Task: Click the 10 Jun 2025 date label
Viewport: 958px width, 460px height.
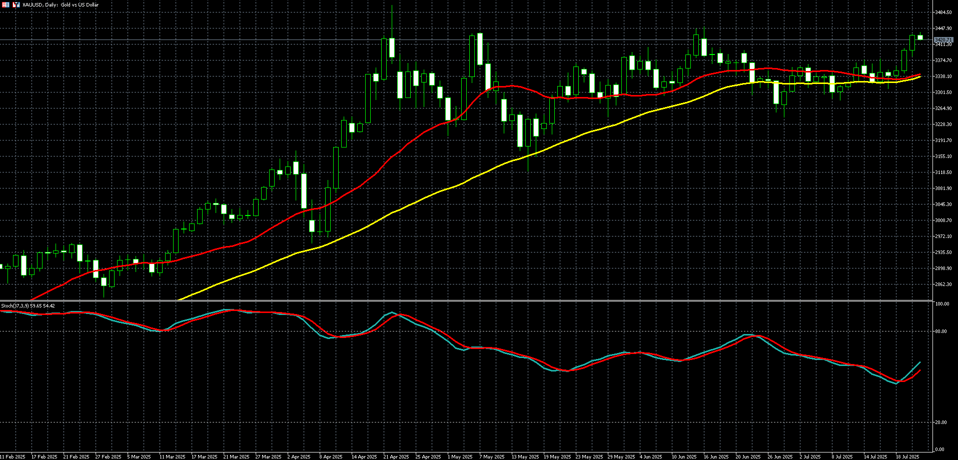Action: 684,456
